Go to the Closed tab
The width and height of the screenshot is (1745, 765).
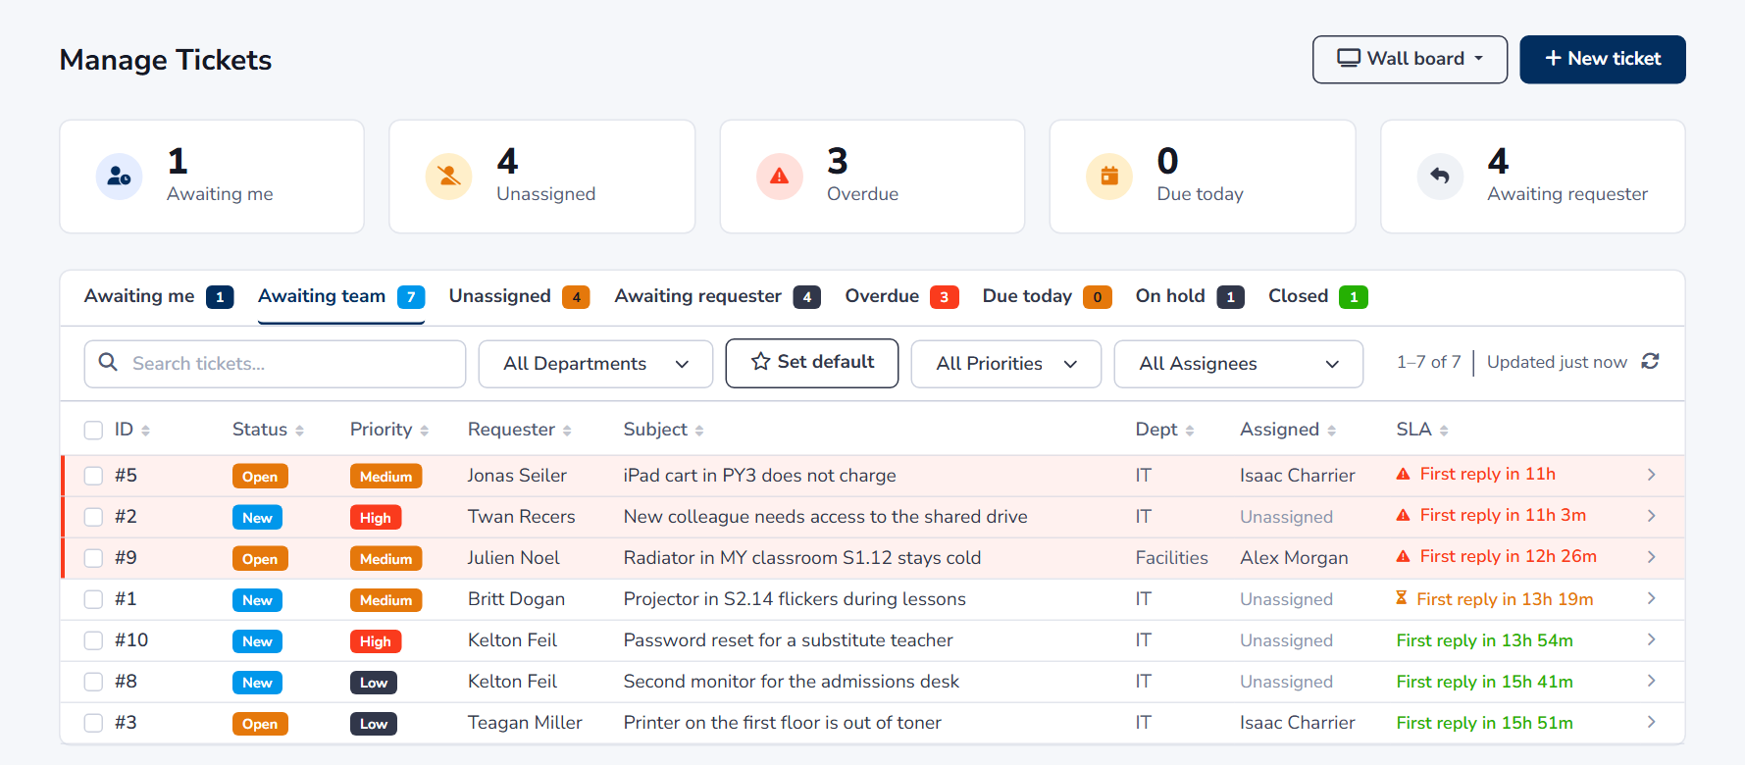(1317, 296)
